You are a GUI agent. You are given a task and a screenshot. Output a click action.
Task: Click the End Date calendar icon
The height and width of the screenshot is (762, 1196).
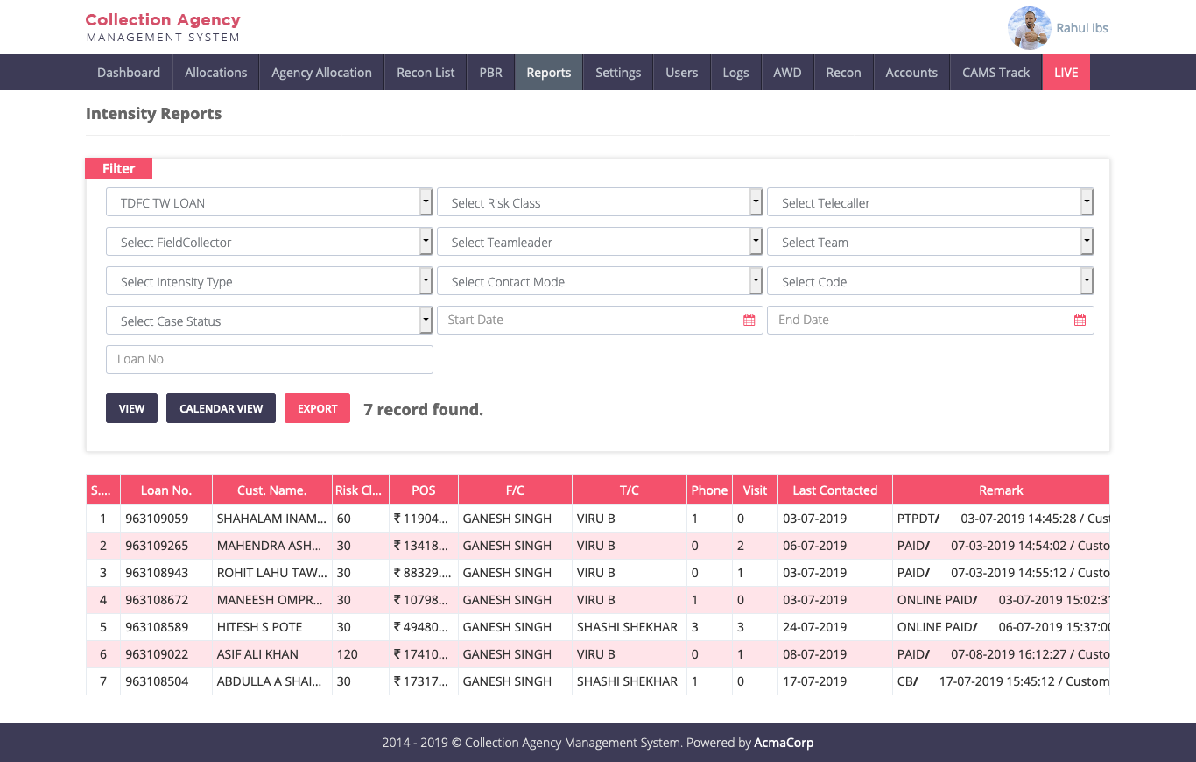tap(1080, 321)
